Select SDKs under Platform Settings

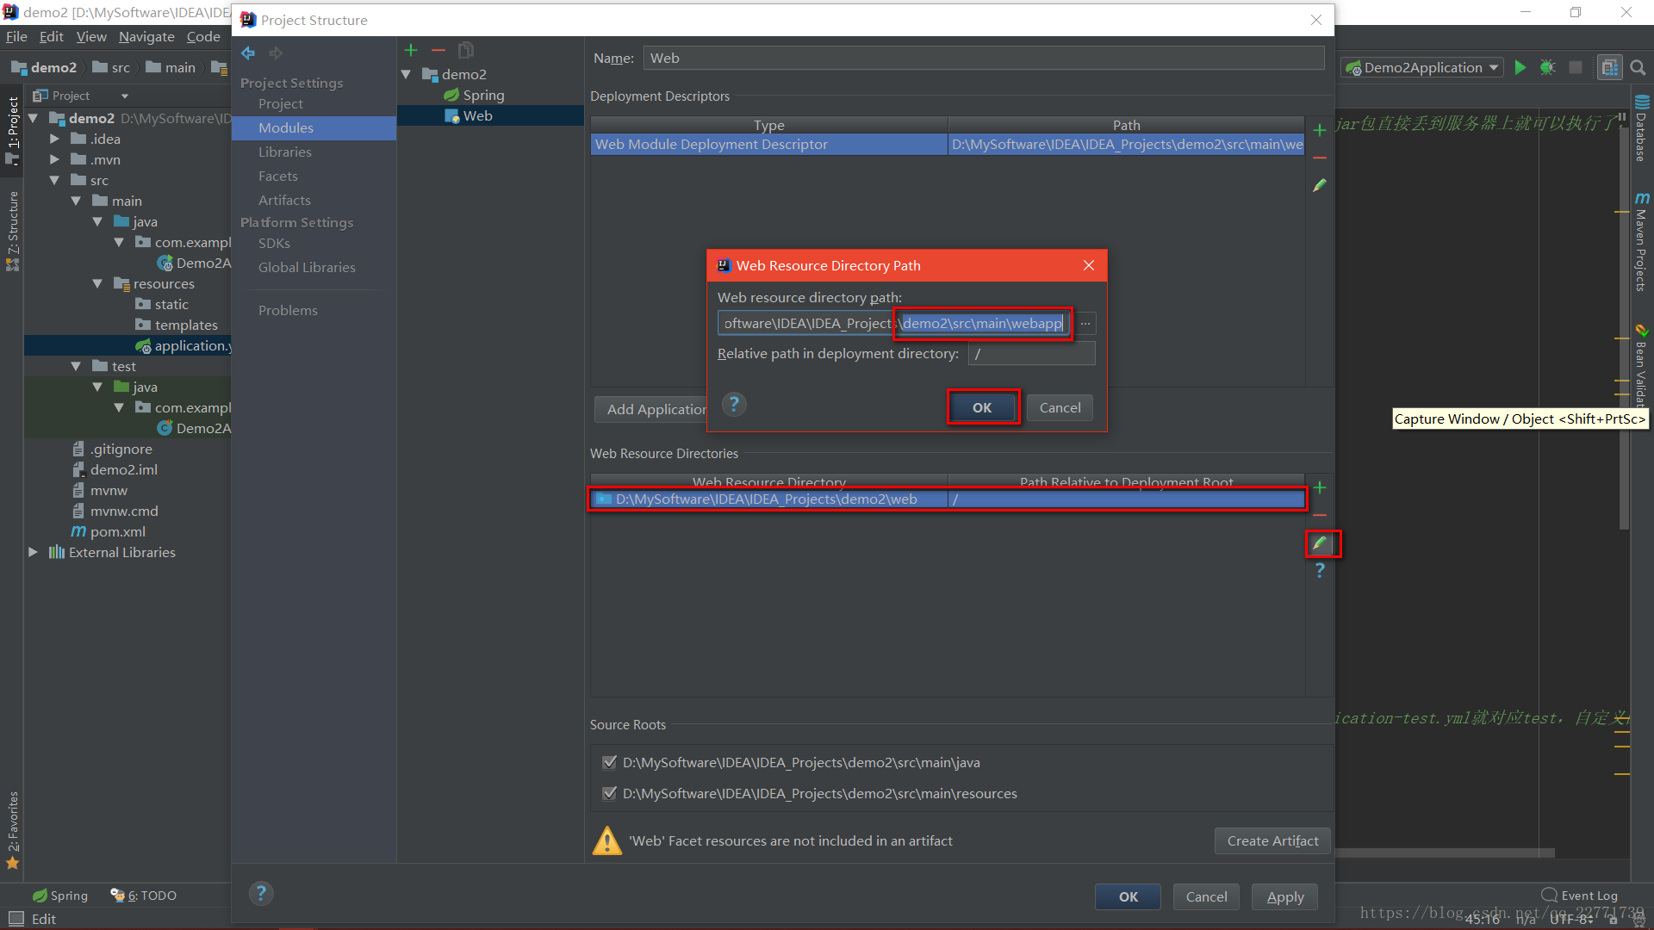[x=274, y=243]
